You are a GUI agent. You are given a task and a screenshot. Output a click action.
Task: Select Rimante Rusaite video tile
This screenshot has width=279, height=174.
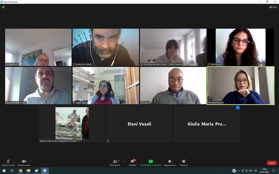(x=241, y=86)
